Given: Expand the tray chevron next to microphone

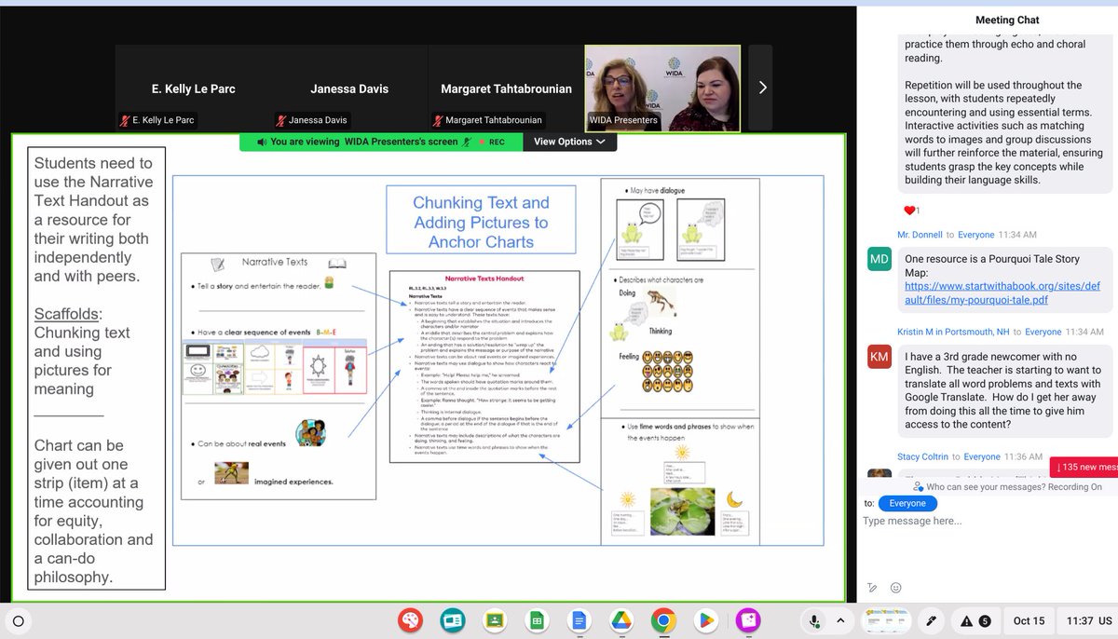Looking at the screenshot, I should tap(839, 620).
